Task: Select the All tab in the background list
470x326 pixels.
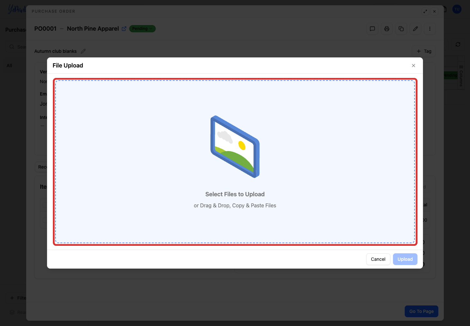Action: coord(9,66)
